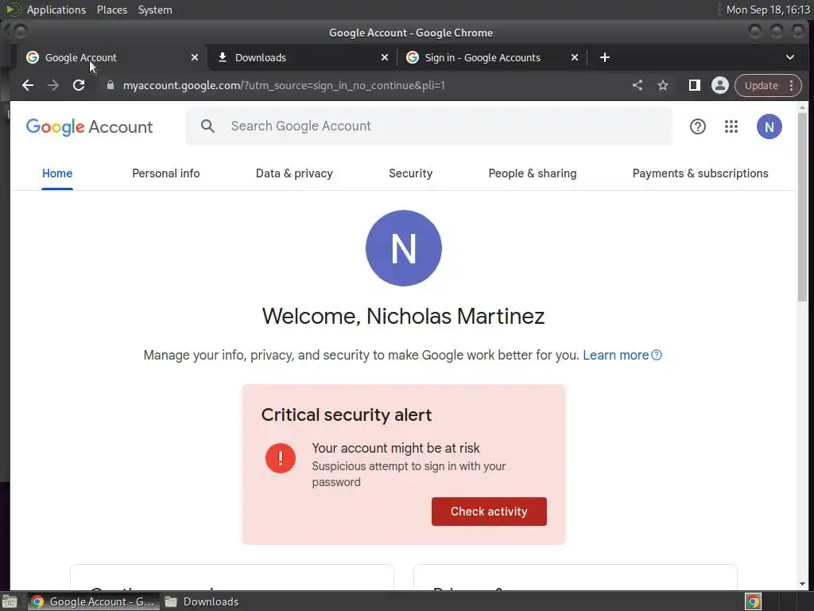Open the Personal info tab

(x=166, y=173)
